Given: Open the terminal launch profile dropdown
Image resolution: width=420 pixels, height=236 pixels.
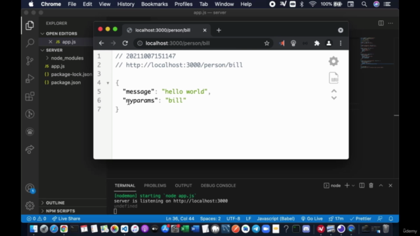Looking at the screenshot, I should (353, 186).
